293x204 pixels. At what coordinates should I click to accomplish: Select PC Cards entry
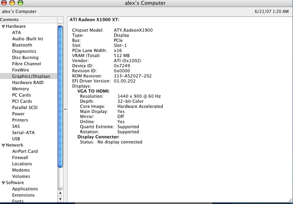[x=21, y=95]
